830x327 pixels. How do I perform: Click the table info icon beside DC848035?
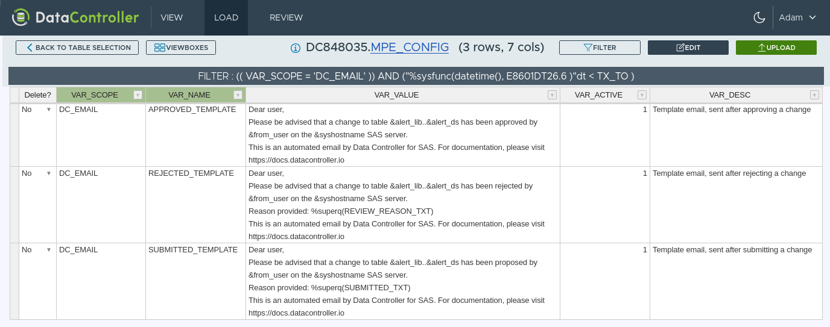point(295,48)
